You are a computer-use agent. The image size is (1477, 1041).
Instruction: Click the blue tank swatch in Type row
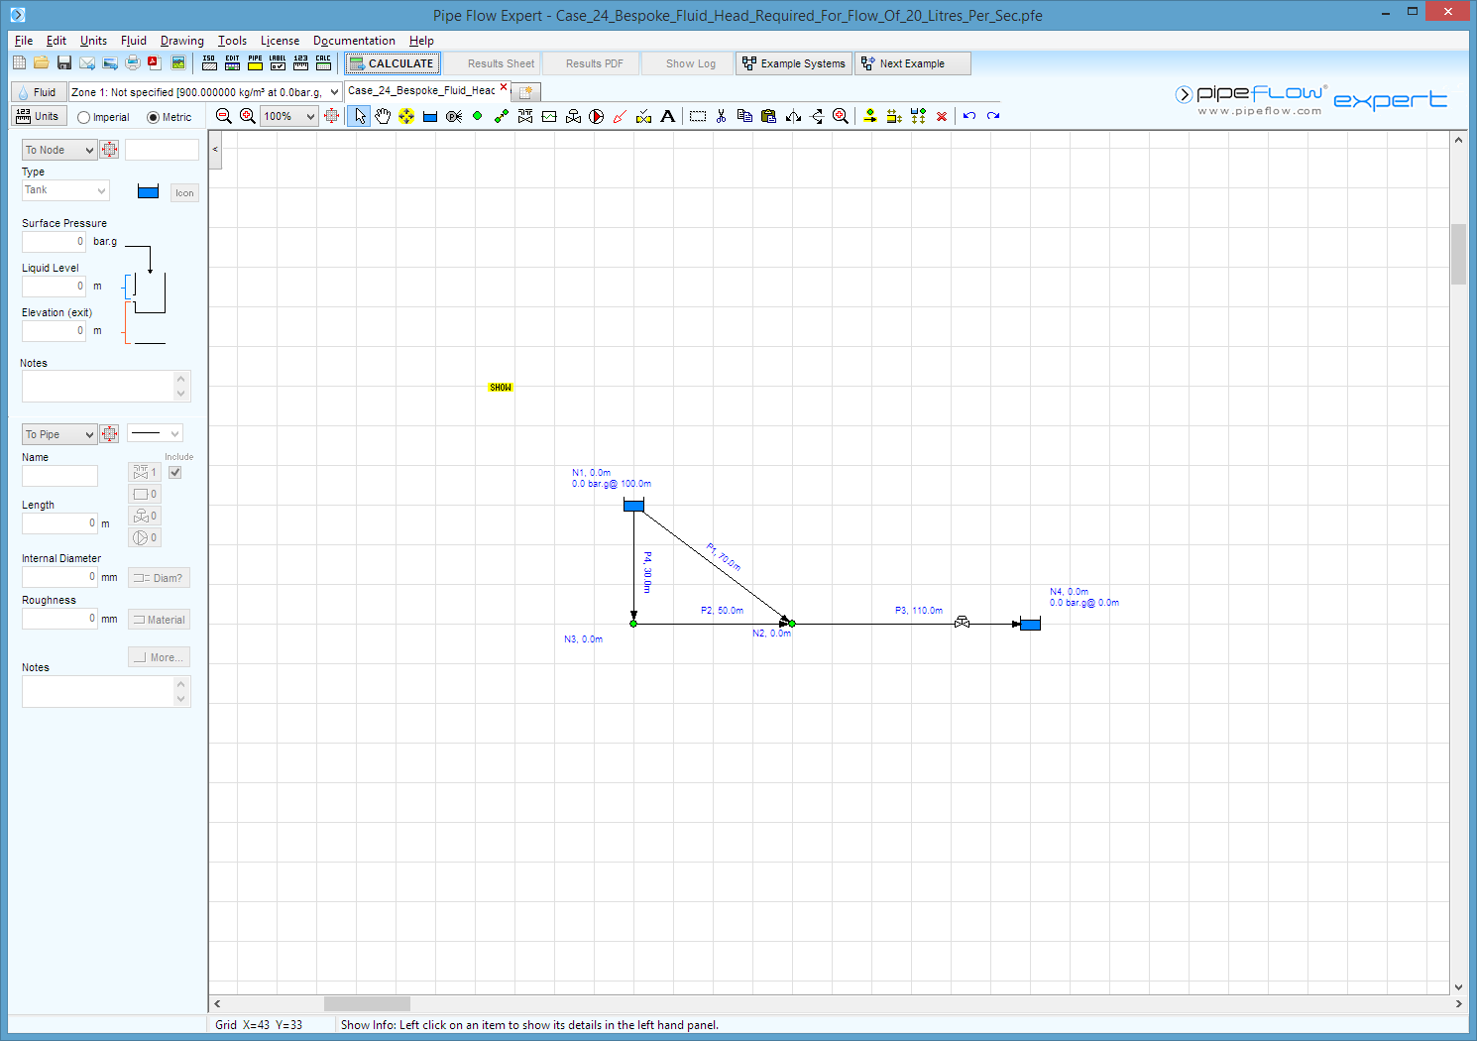click(x=148, y=191)
